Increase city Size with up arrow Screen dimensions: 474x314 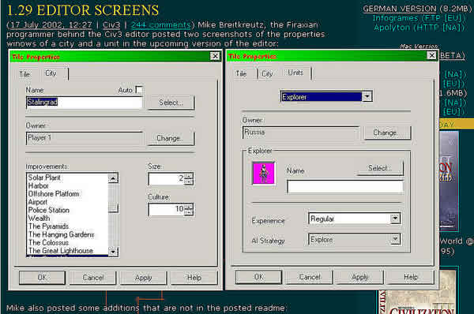click(x=188, y=176)
